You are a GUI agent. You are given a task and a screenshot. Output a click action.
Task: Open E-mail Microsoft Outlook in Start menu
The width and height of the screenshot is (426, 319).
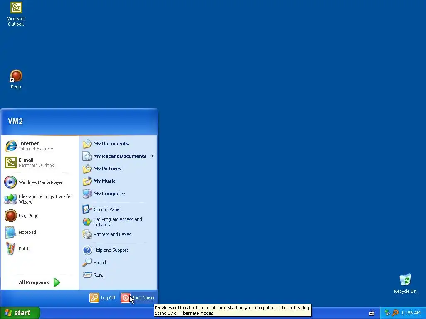(x=40, y=162)
